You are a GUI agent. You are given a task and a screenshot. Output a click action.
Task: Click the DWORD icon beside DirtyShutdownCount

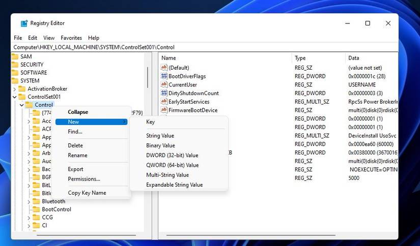point(164,93)
